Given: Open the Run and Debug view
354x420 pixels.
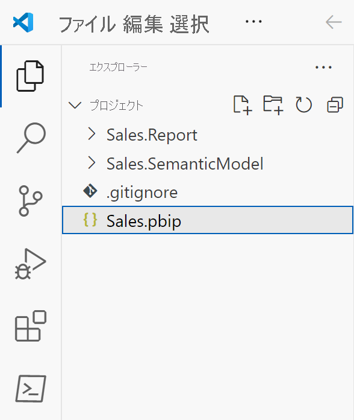Looking at the screenshot, I should click(30, 264).
